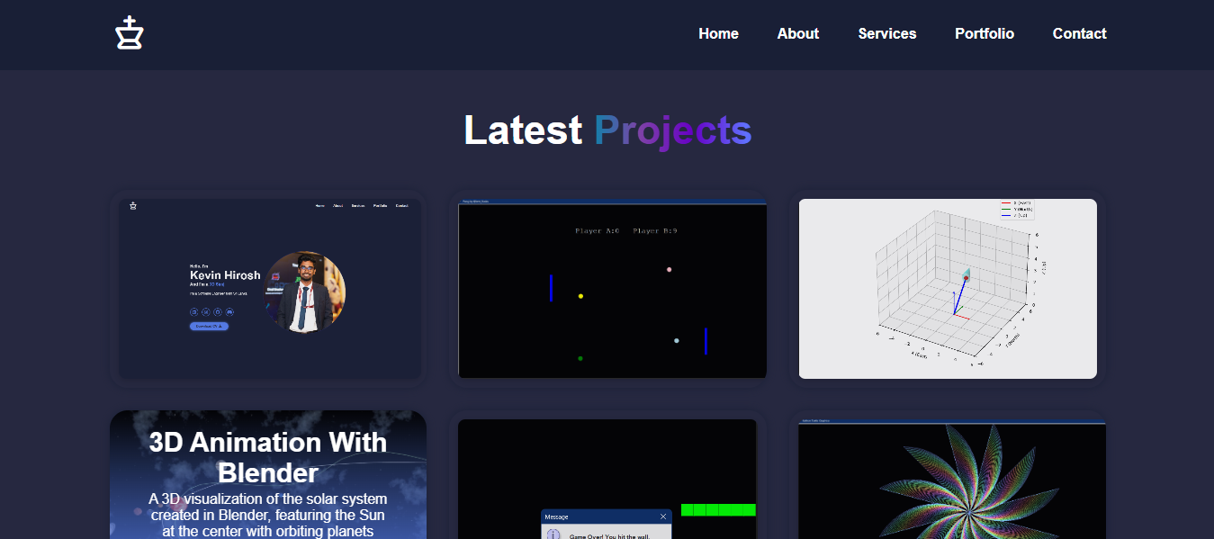Click the second circular social icon under Kevin Hirosh
The height and width of the screenshot is (539, 1214).
(x=205, y=312)
